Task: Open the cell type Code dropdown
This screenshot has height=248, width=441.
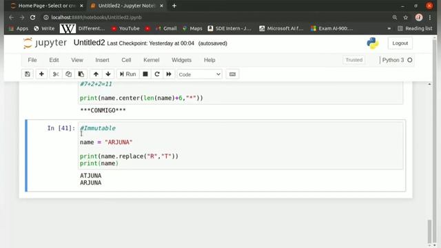Action: coord(199,74)
